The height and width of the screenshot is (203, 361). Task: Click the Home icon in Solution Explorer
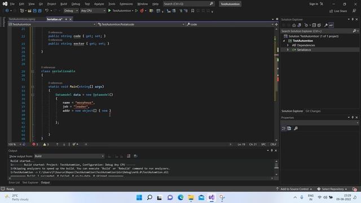point(294,25)
